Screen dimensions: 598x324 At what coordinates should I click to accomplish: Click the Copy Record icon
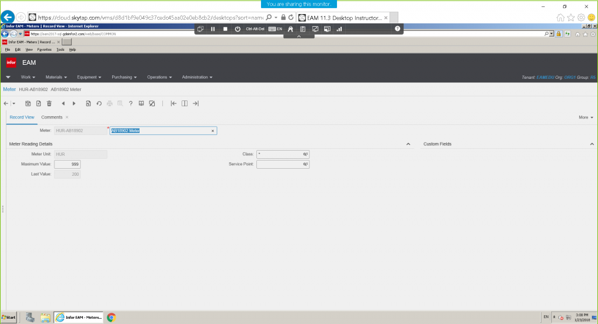point(88,103)
